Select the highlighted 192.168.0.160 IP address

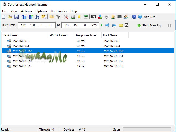pos(23,51)
